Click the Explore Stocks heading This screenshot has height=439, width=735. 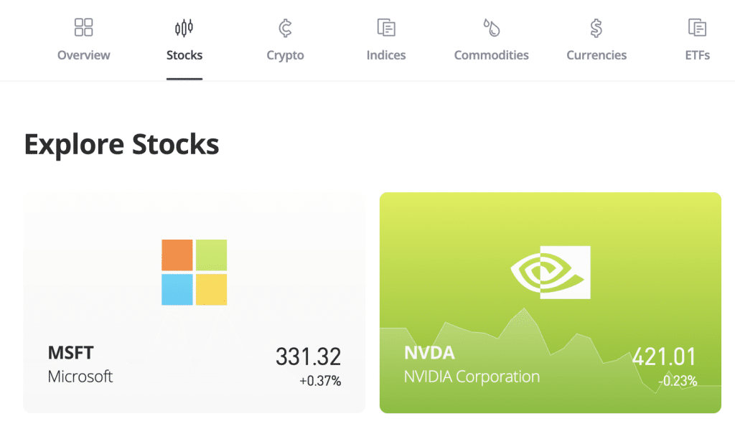pyautogui.click(x=122, y=144)
